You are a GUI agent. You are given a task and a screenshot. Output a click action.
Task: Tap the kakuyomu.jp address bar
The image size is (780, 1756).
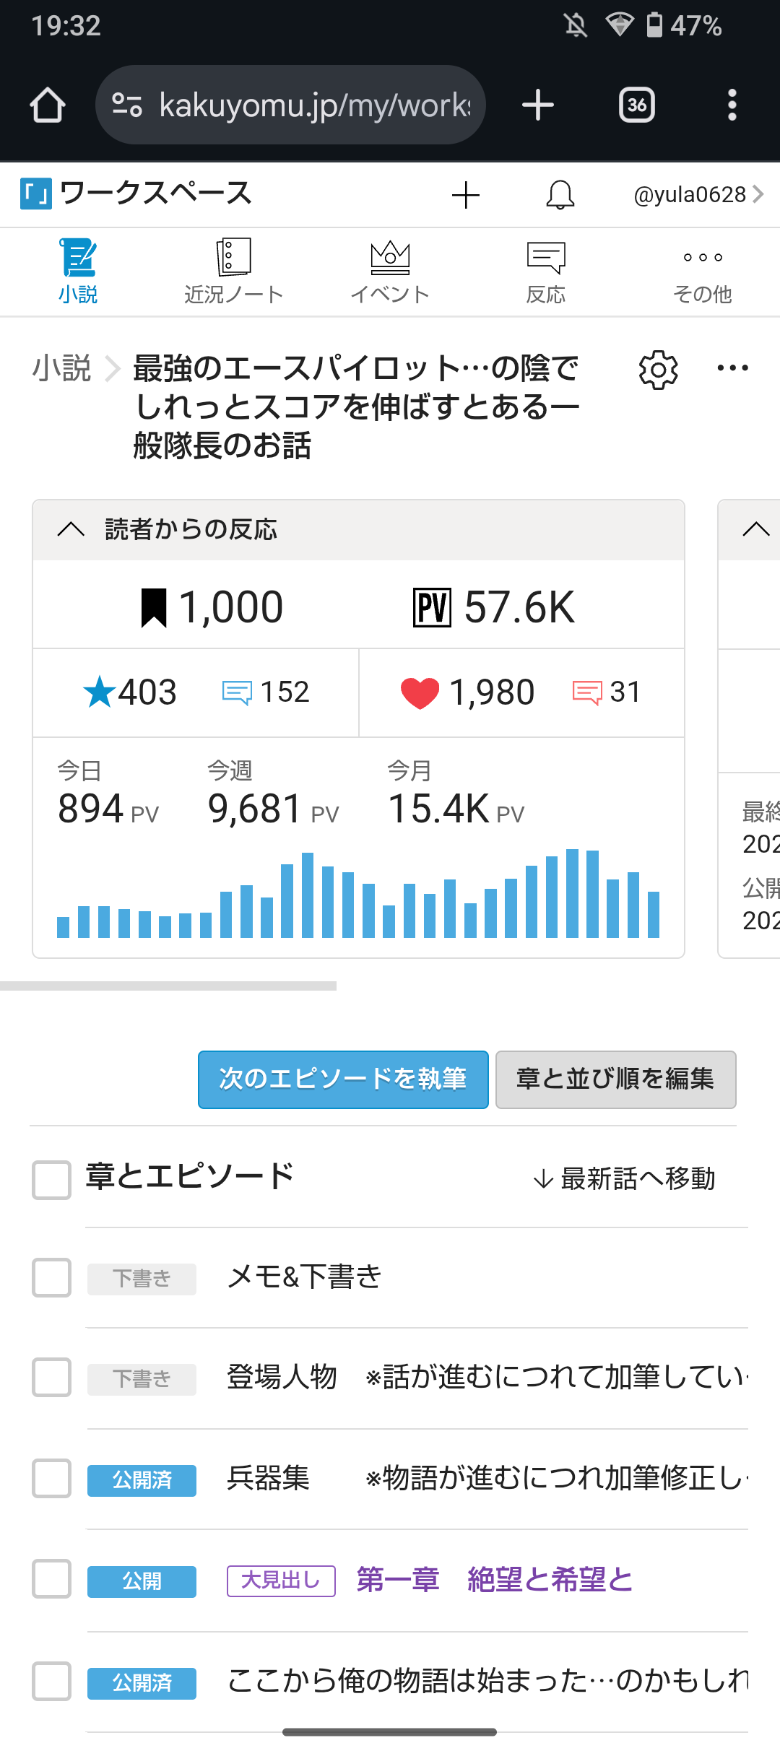tap(303, 105)
